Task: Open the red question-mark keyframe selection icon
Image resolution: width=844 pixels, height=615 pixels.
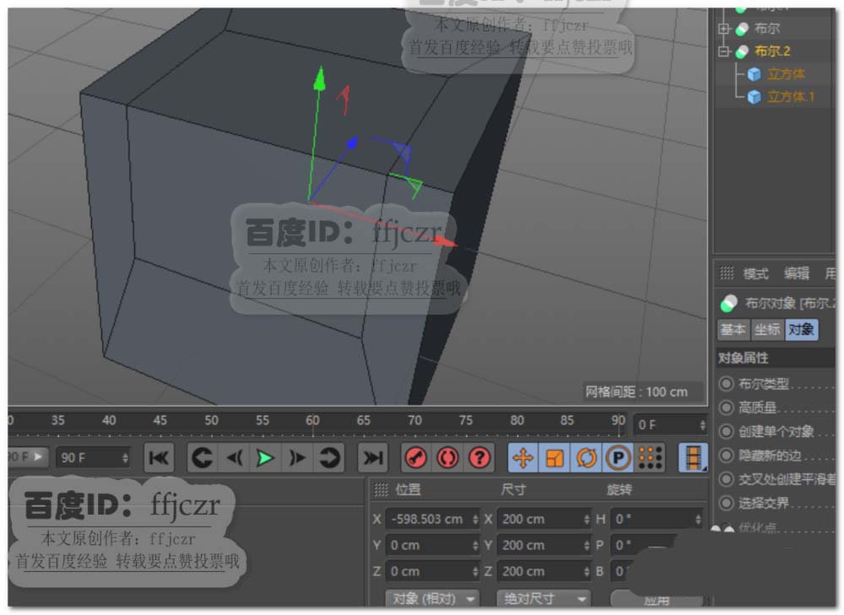Action: click(x=479, y=458)
